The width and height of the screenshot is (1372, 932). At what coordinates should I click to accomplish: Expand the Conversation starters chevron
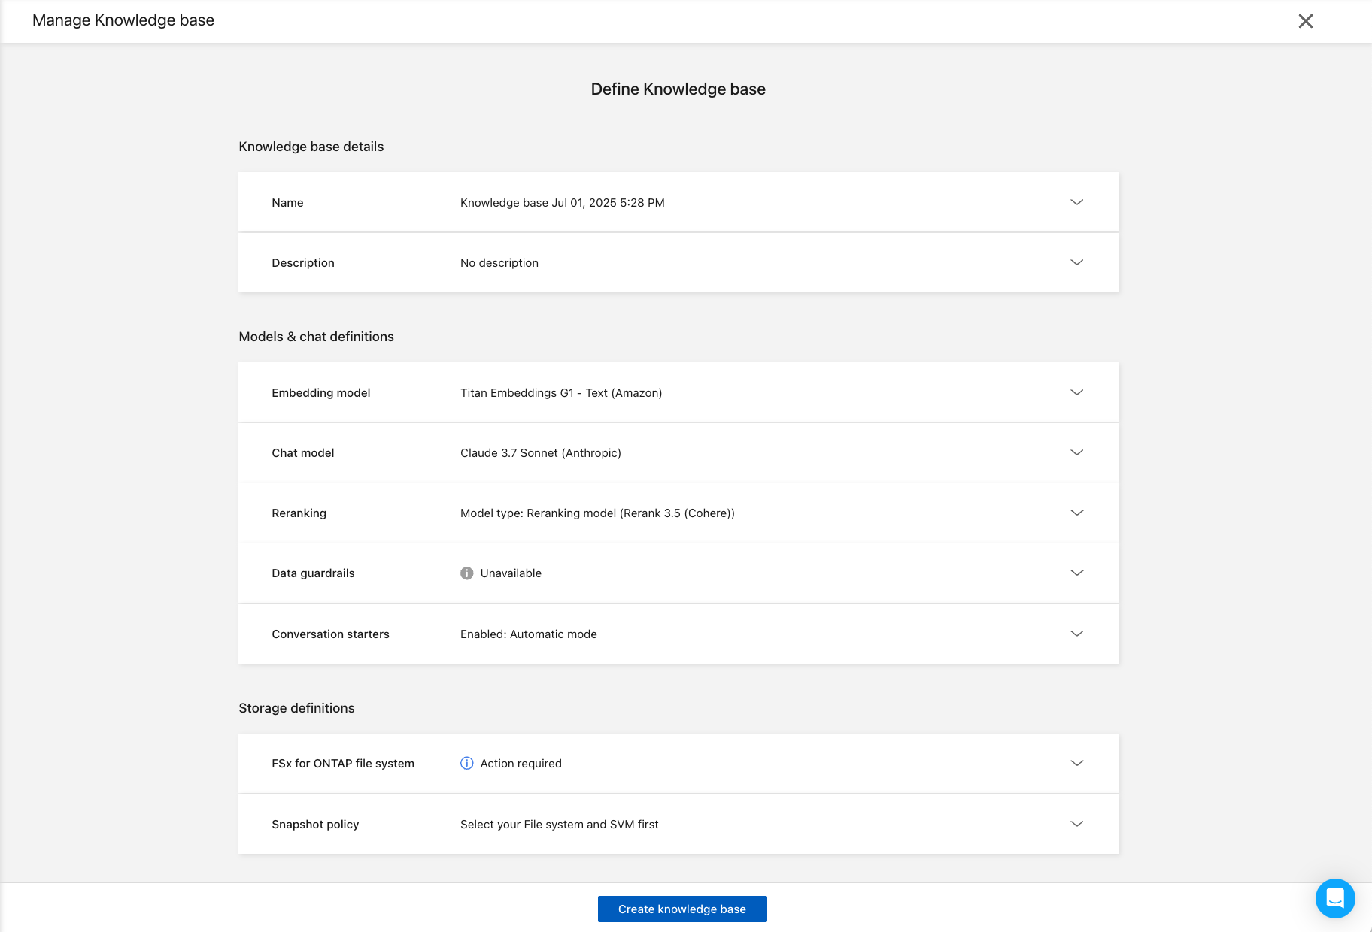[1076, 634]
